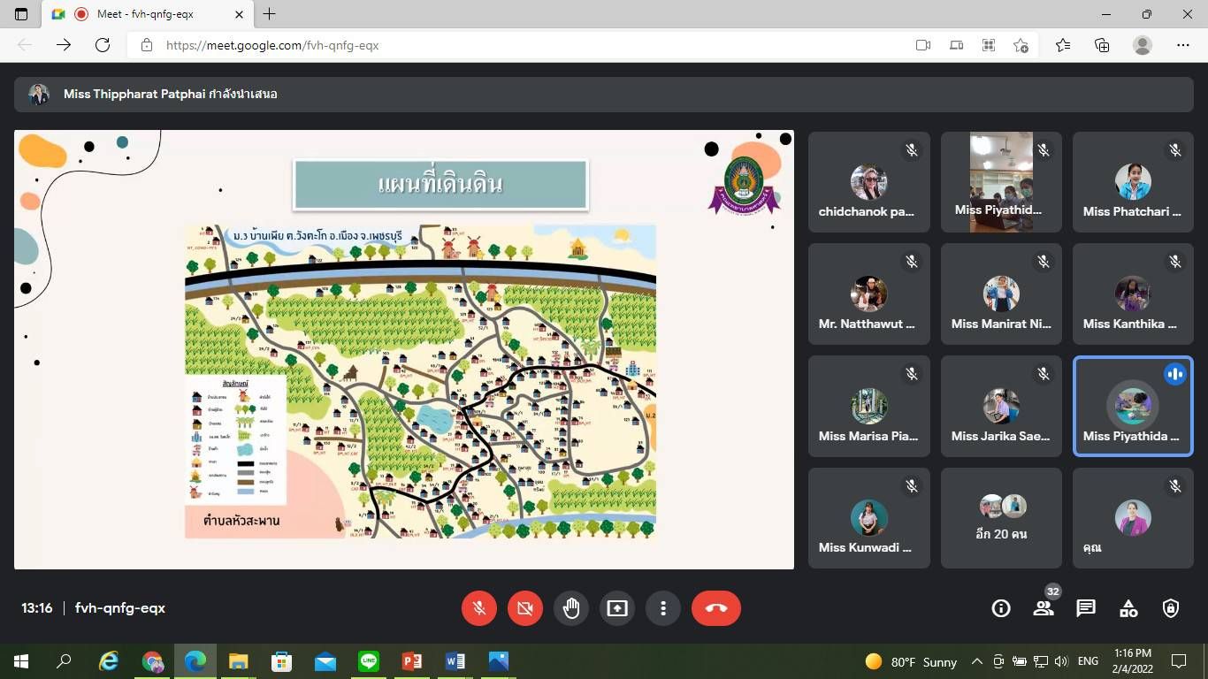
Task: Turn on the camera in Meet
Action: [525, 608]
